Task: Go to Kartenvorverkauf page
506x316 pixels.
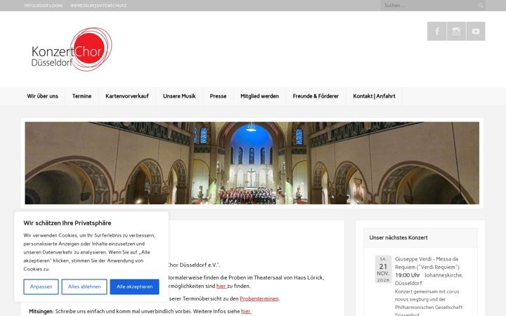Action: (x=127, y=96)
